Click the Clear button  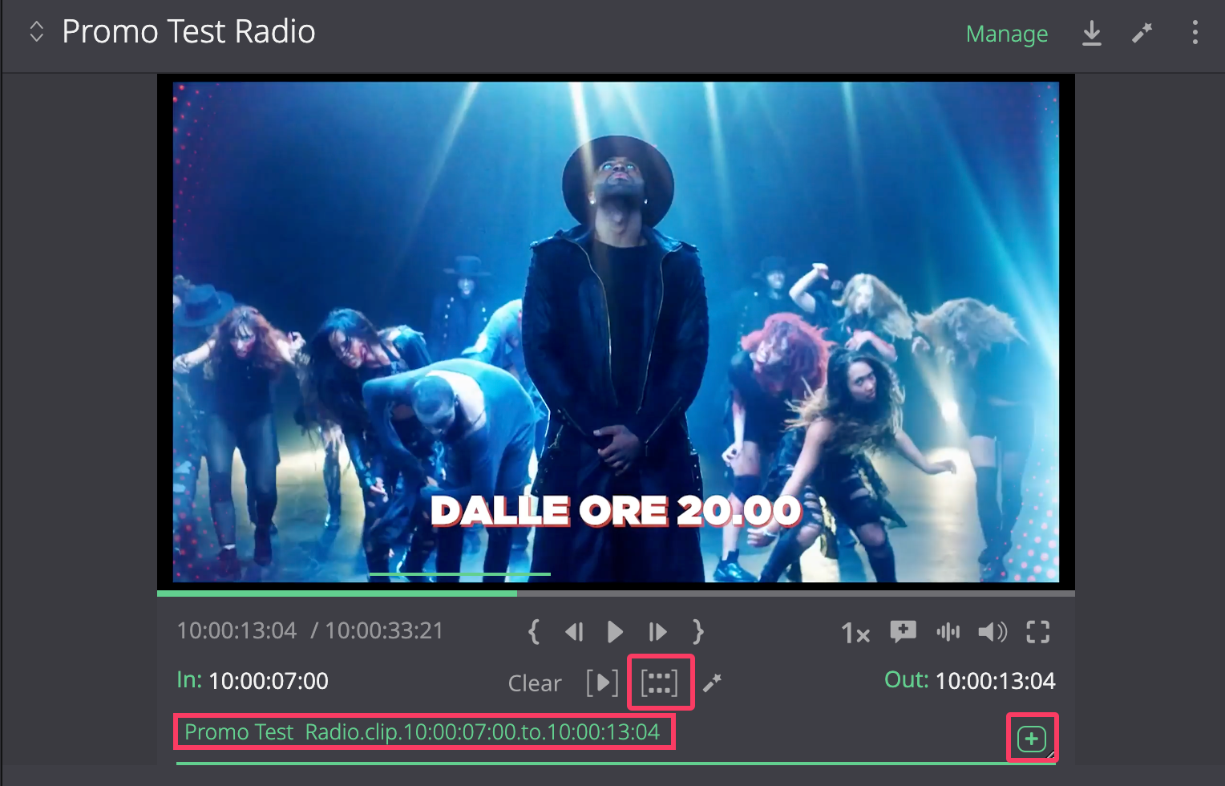535,683
